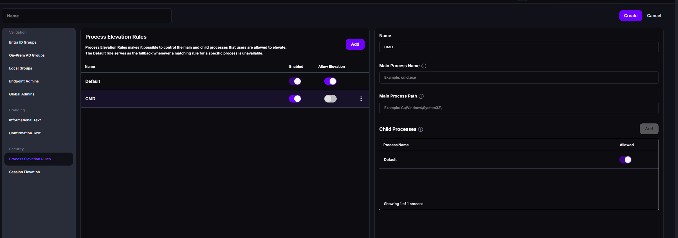Viewport: 678px width, 238px height.
Task: Open Session Elevation settings
Action: [x=24, y=172]
